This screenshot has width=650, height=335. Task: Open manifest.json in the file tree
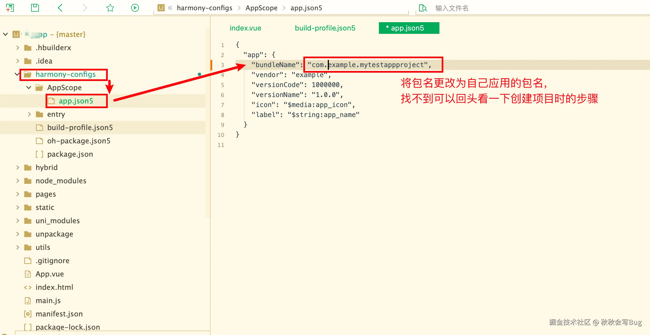pyautogui.click(x=59, y=314)
